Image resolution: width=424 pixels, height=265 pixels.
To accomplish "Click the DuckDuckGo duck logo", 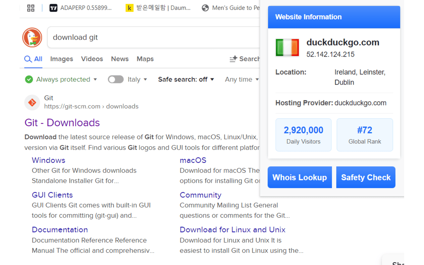I will [32, 37].
